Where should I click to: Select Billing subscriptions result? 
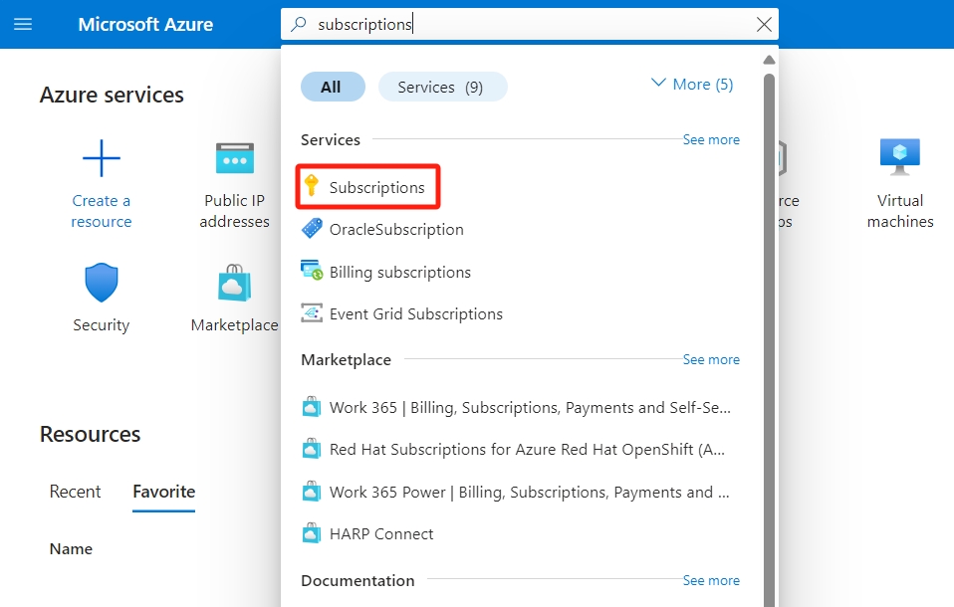tap(399, 273)
